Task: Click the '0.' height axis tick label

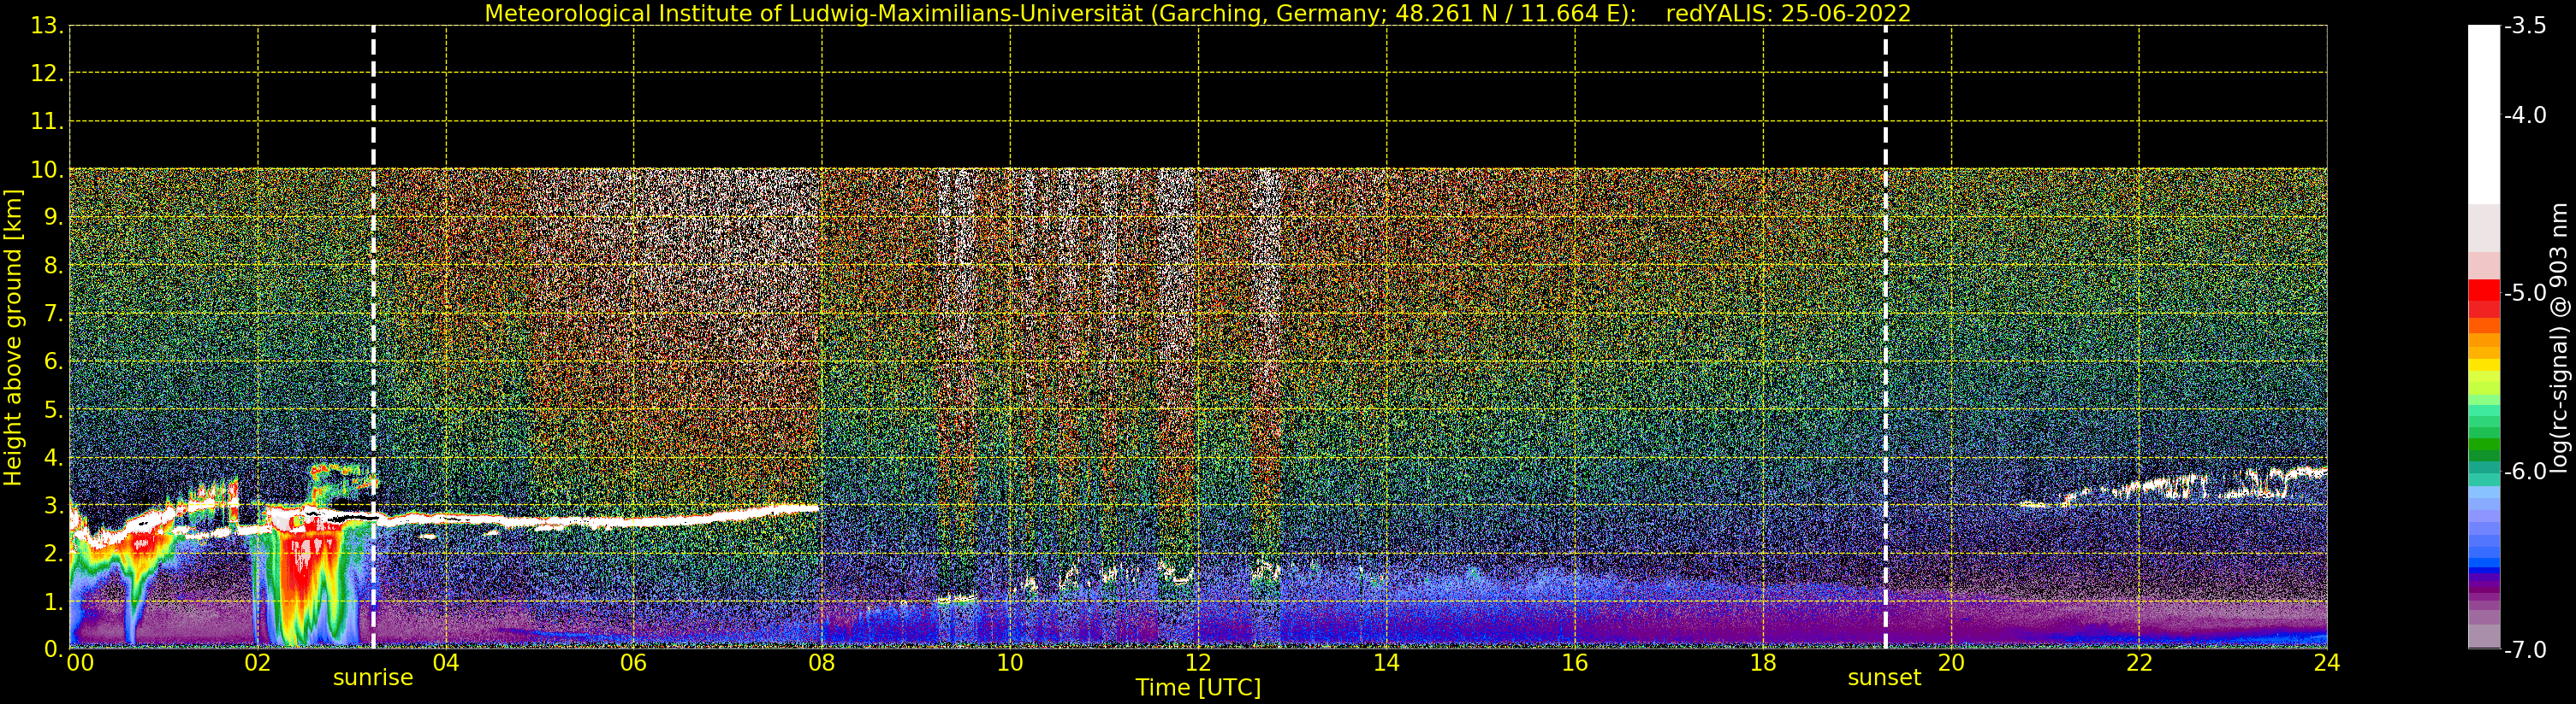Action: click(53, 649)
